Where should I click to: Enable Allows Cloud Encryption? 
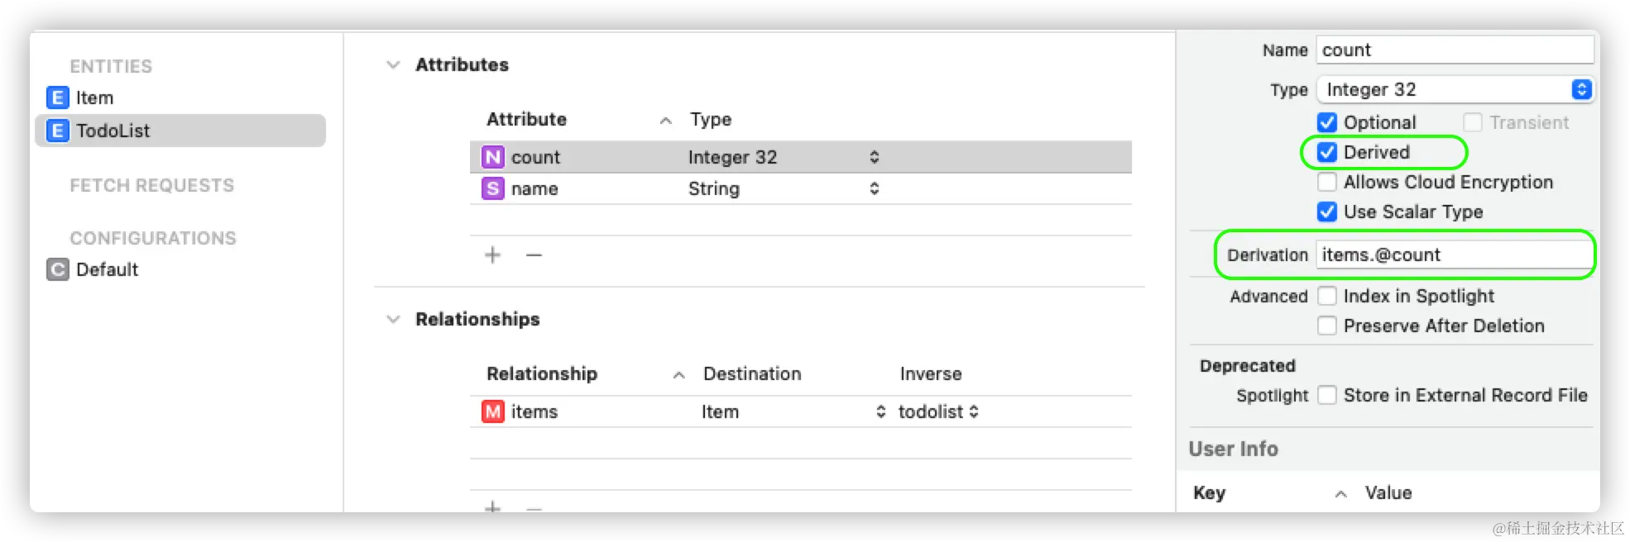coord(1327,182)
